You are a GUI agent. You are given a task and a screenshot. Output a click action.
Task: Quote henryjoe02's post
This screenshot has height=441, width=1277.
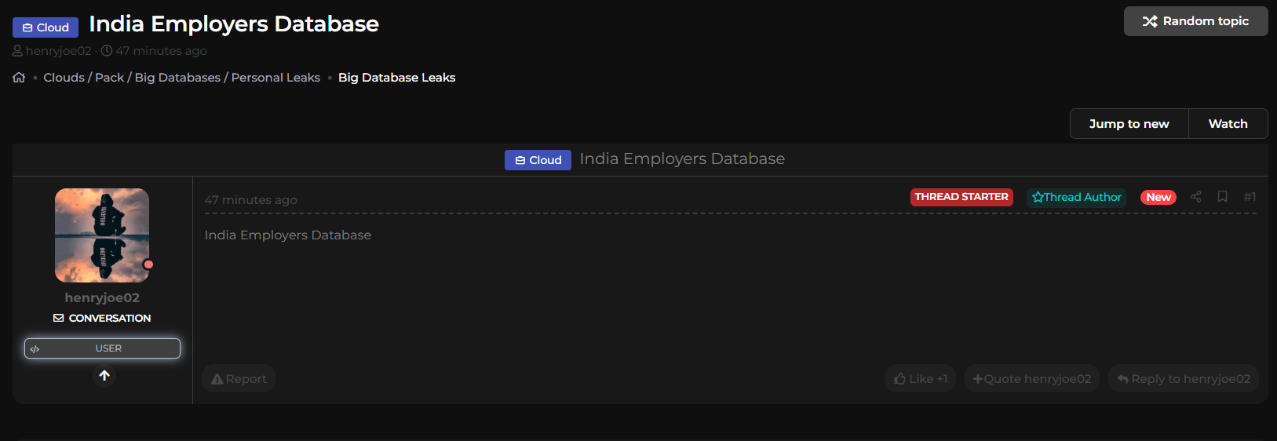pos(1031,379)
